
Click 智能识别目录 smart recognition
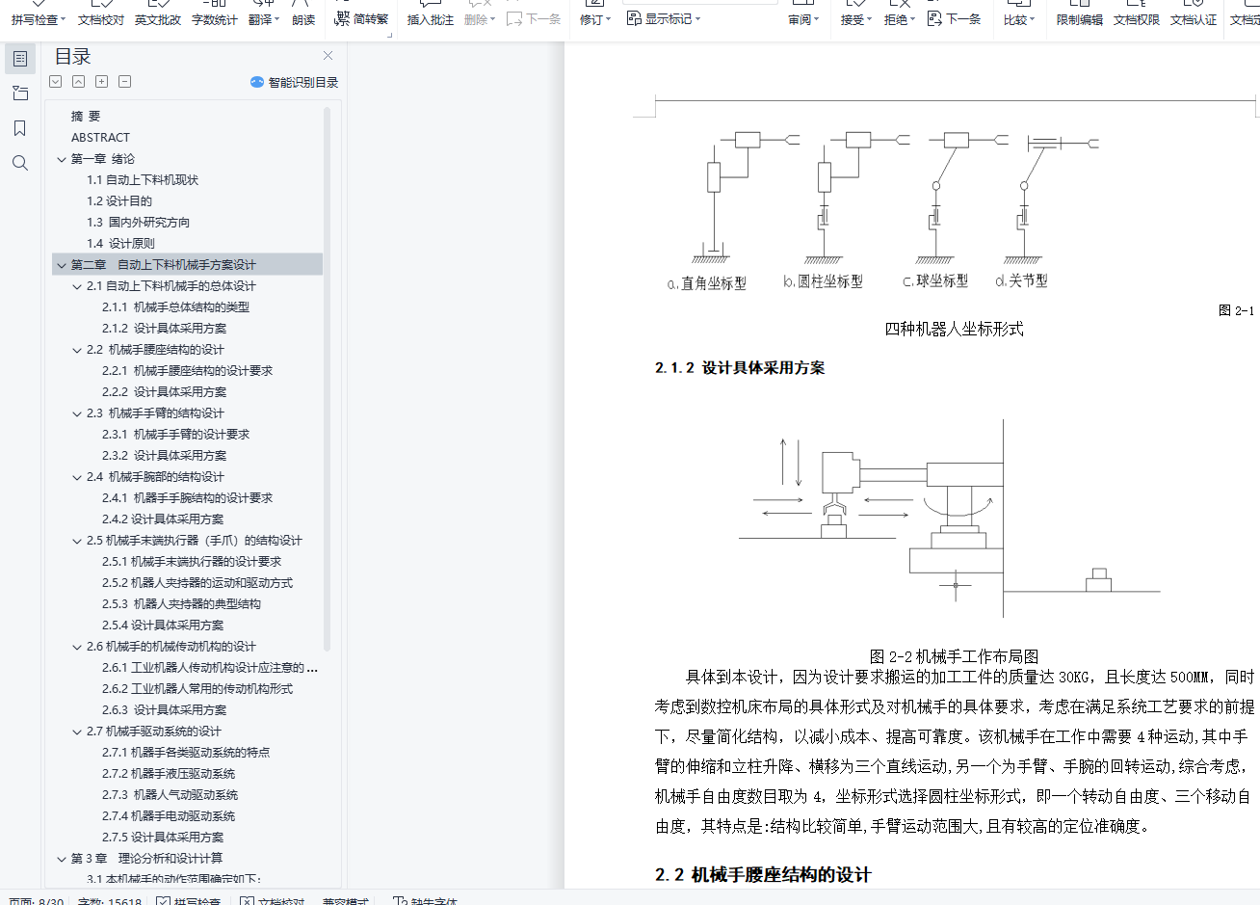(x=295, y=82)
